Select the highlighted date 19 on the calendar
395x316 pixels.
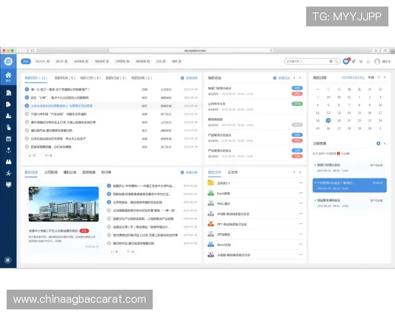pos(328,120)
